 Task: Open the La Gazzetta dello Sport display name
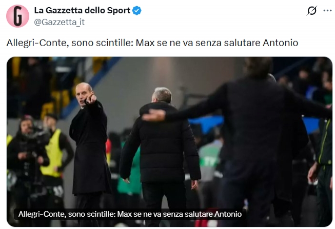pos(82,10)
